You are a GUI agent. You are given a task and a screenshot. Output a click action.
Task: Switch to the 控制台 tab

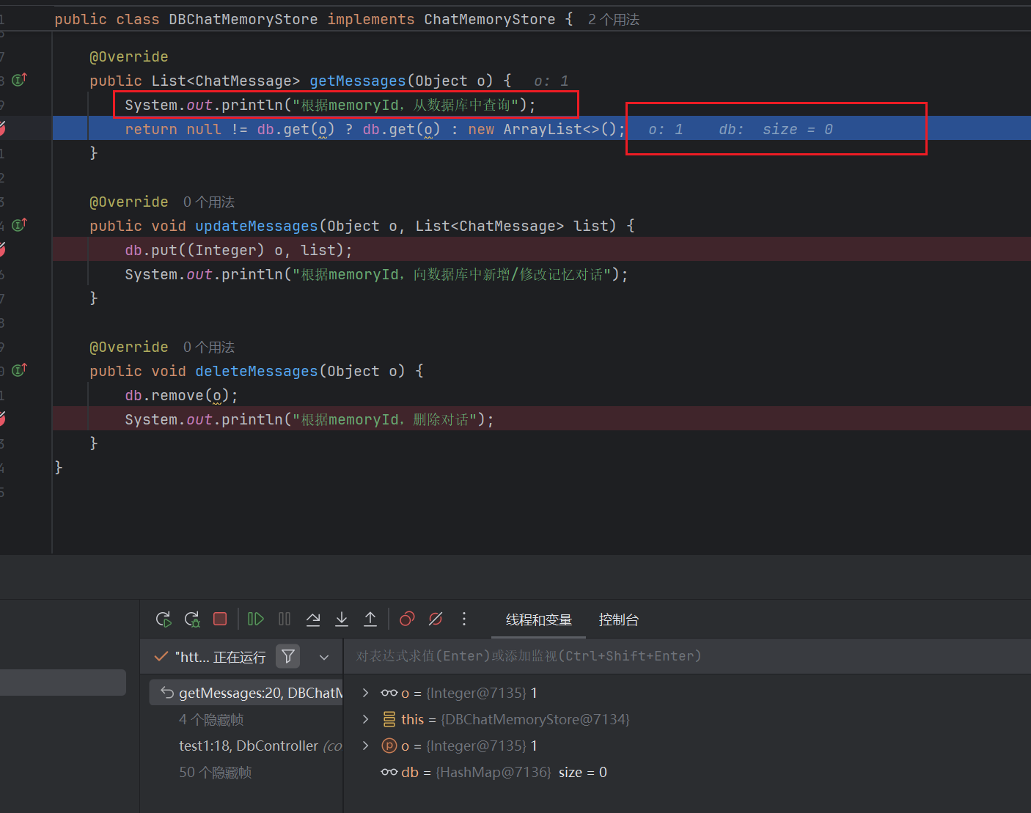point(619,620)
